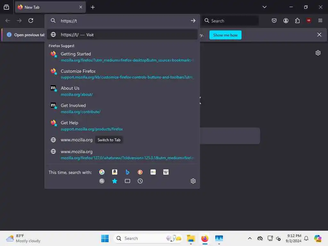Search only in Bookmarks with the star icon

coord(115,181)
